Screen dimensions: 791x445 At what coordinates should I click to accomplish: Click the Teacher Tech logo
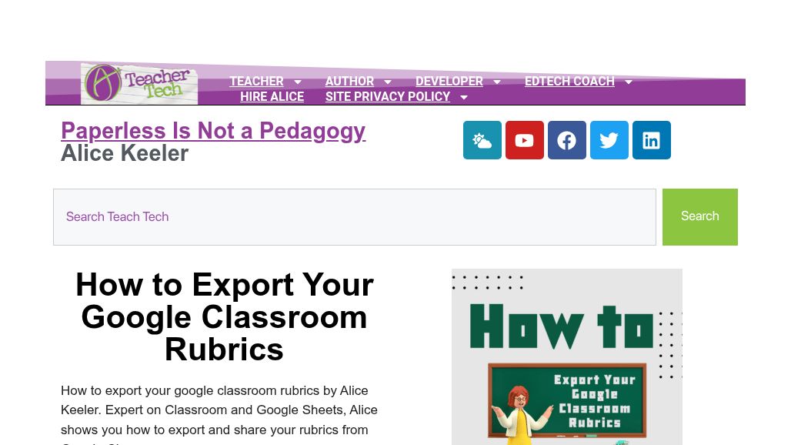139,82
